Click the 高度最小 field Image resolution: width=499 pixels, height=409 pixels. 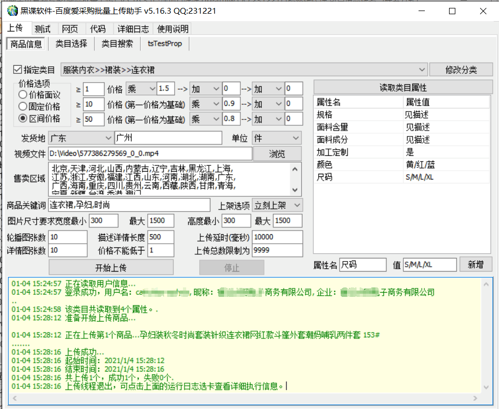point(236,221)
